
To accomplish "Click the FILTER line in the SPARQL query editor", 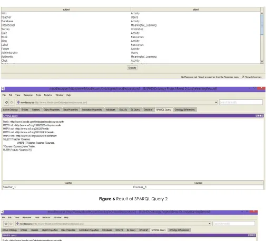I will coord(17,150).
